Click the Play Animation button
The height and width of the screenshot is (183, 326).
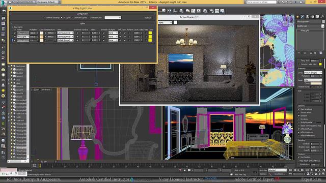point(298,170)
